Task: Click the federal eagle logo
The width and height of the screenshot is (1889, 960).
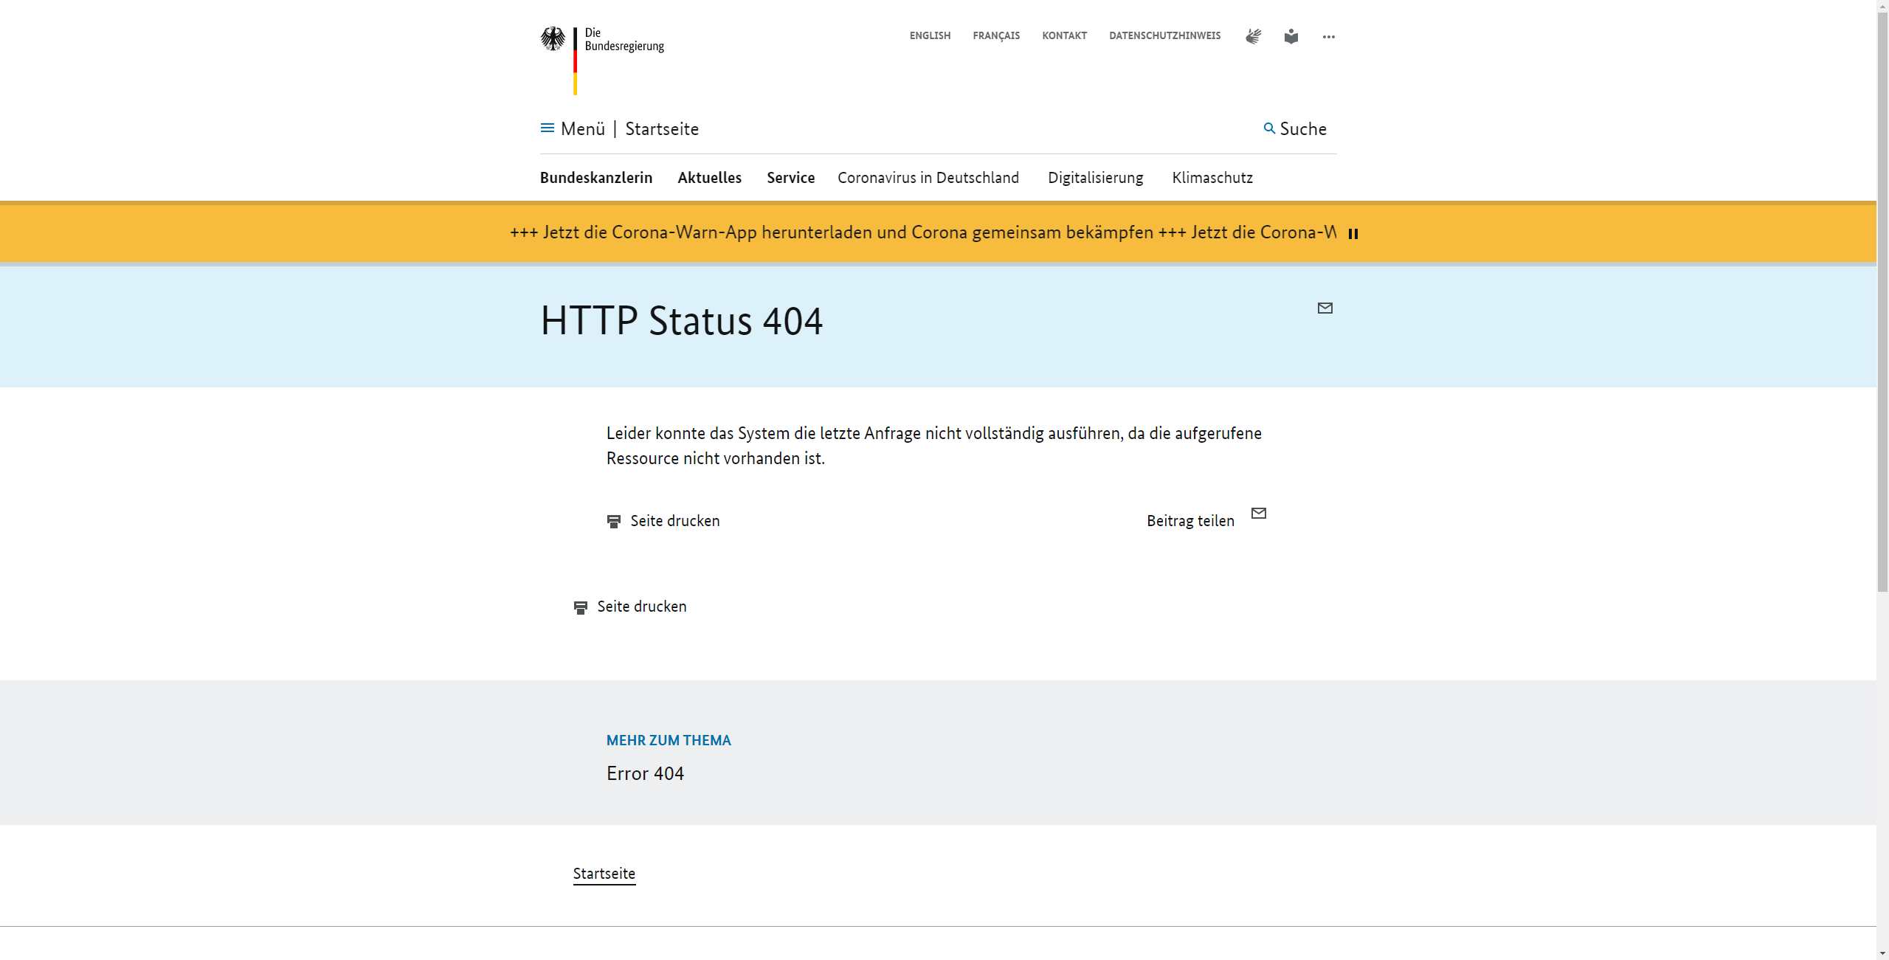Action: 553,39
